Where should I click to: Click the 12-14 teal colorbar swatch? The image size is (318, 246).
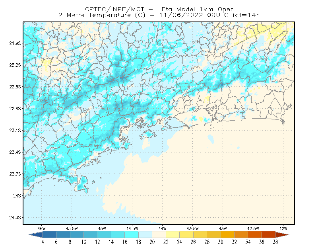pyautogui.click(x=104, y=235)
